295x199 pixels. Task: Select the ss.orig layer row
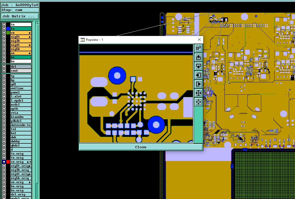point(21,182)
